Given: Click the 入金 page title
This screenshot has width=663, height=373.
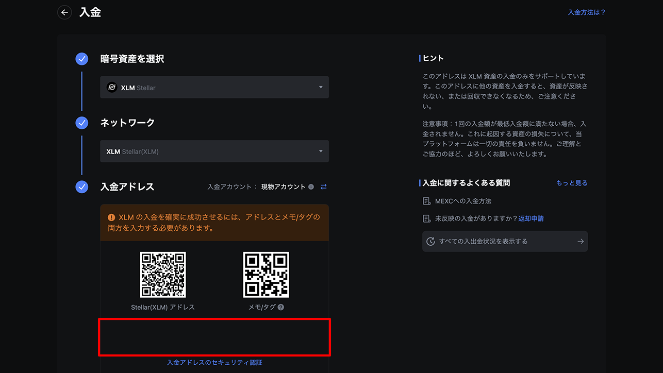Looking at the screenshot, I should click(x=90, y=12).
